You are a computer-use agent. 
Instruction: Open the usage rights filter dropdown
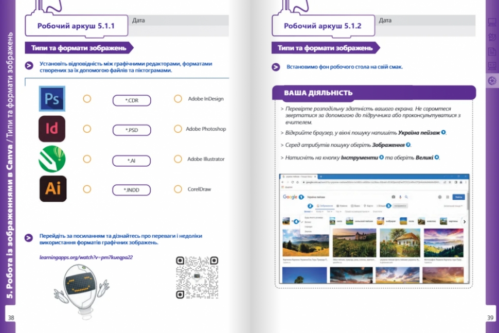[x=358, y=212]
